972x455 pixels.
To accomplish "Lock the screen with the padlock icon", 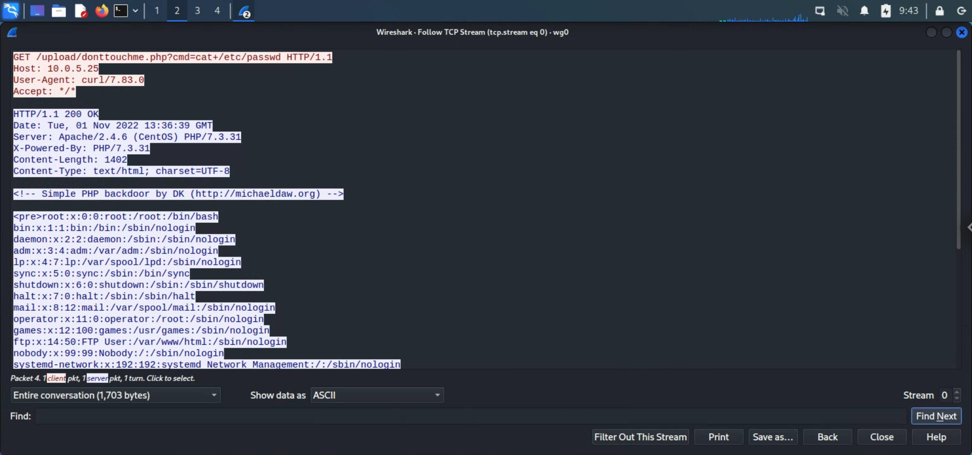I will [x=940, y=11].
